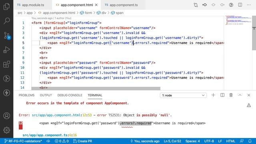Open the Manage gear icon
This screenshot has width=256, height=144.
pos(6,130)
